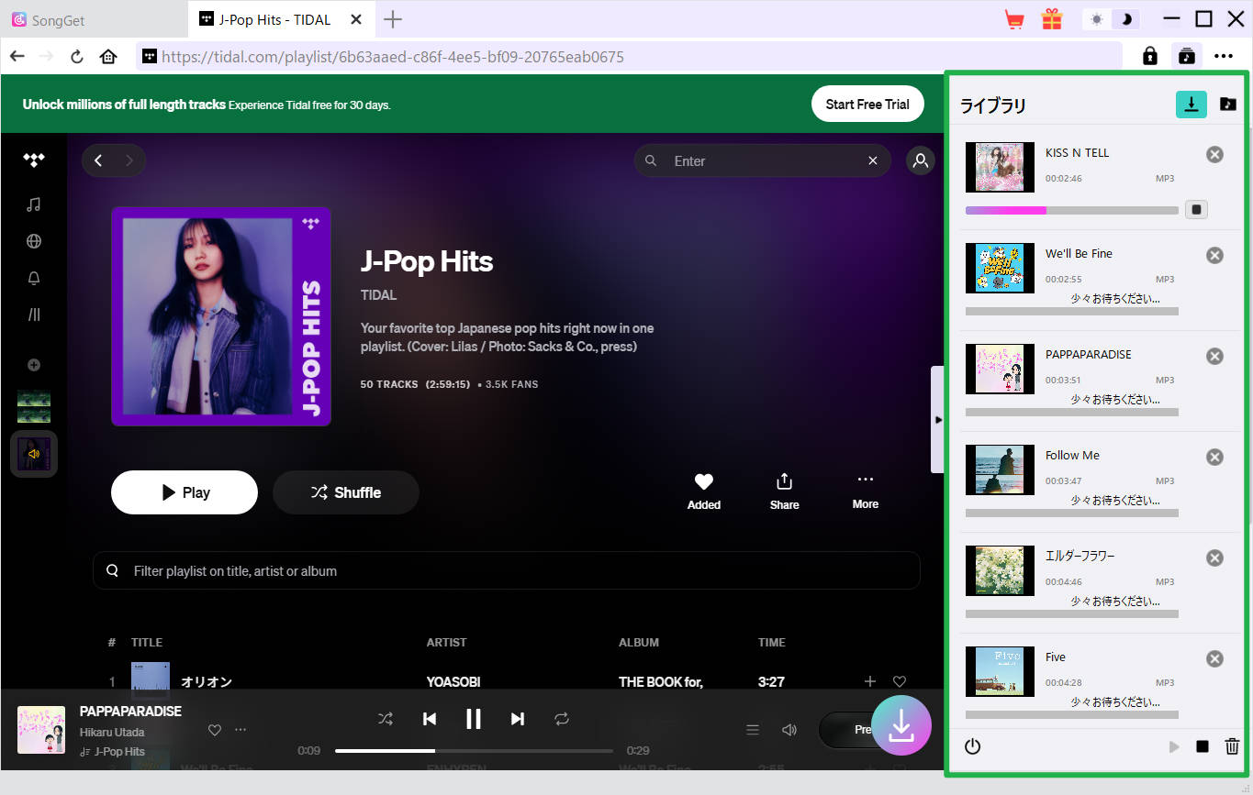Collapse the library panel side arrow
The width and height of the screenshot is (1253, 795).
937,419
